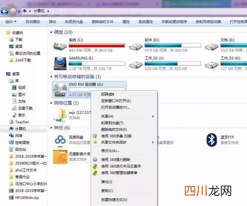Select HP1606dn.zip in sidebar
247x206 pixels.
[24, 197]
